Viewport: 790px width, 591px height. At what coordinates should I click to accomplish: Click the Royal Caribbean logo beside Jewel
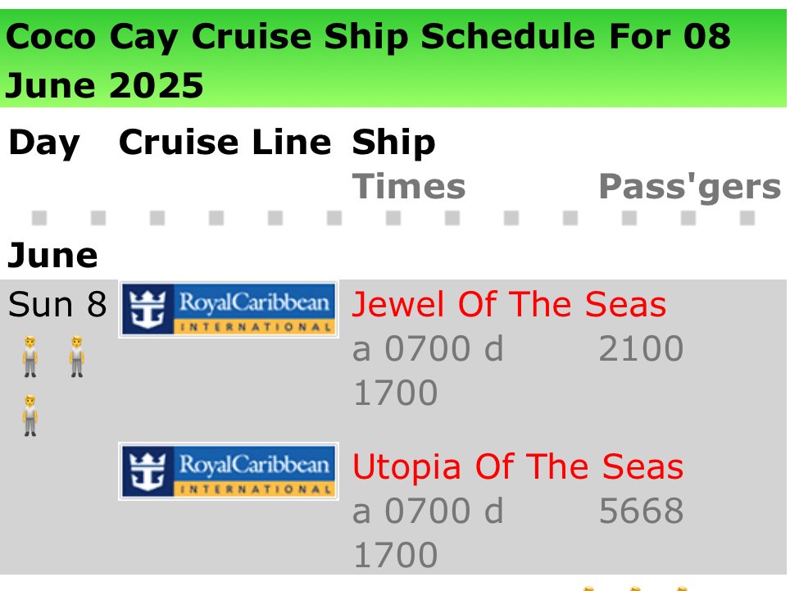(x=229, y=309)
